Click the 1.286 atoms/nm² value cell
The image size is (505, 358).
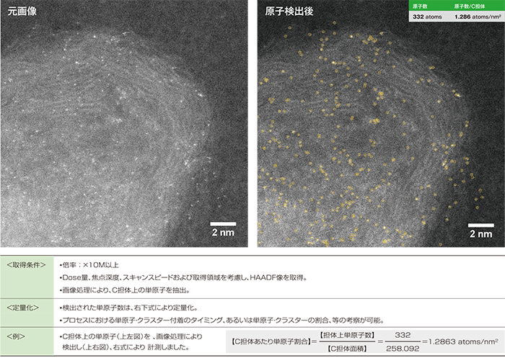pyautogui.click(x=475, y=16)
